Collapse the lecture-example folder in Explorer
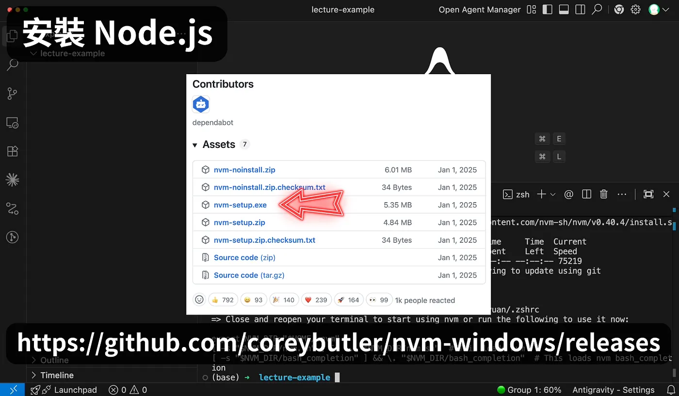 pos(34,53)
